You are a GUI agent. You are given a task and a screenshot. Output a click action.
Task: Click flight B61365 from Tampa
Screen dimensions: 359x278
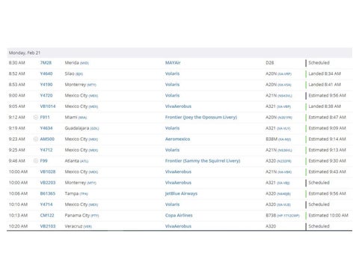(x=48, y=193)
